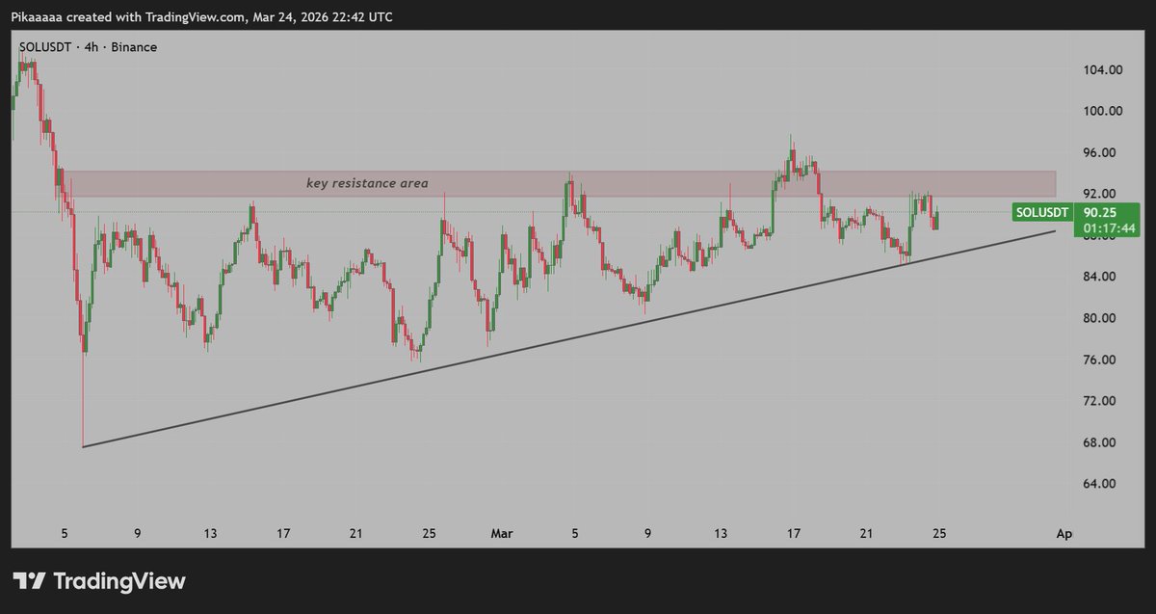Click the 'key resistance area' text
Viewport: 1156px width, 614px height.
pos(367,182)
